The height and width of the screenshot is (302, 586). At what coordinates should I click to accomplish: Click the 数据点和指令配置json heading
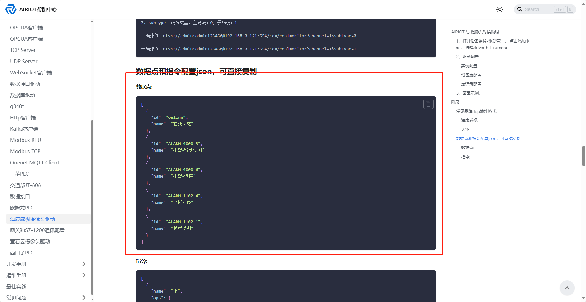[196, 71]
